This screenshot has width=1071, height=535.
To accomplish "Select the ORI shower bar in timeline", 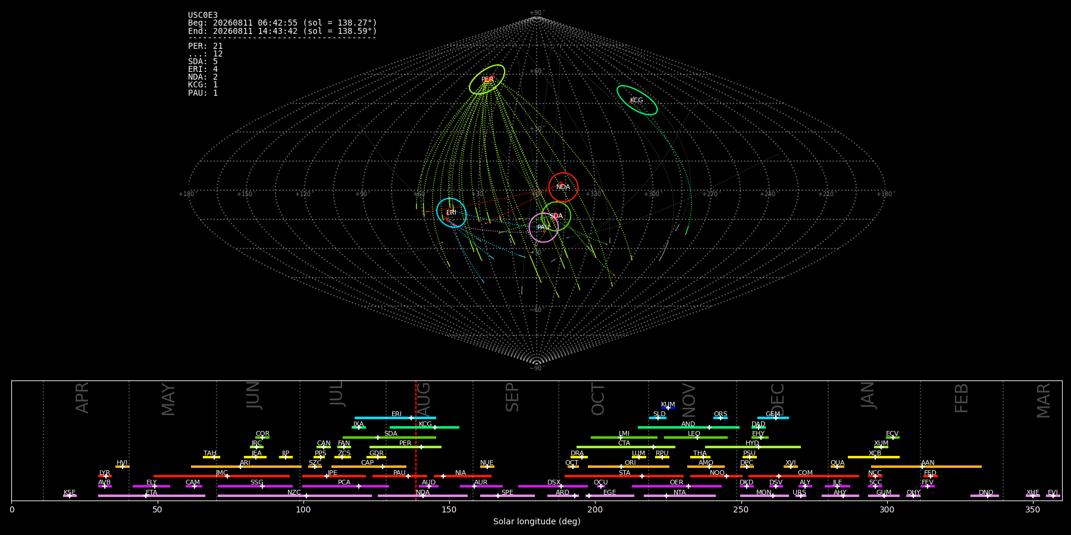I will [628, 466].
